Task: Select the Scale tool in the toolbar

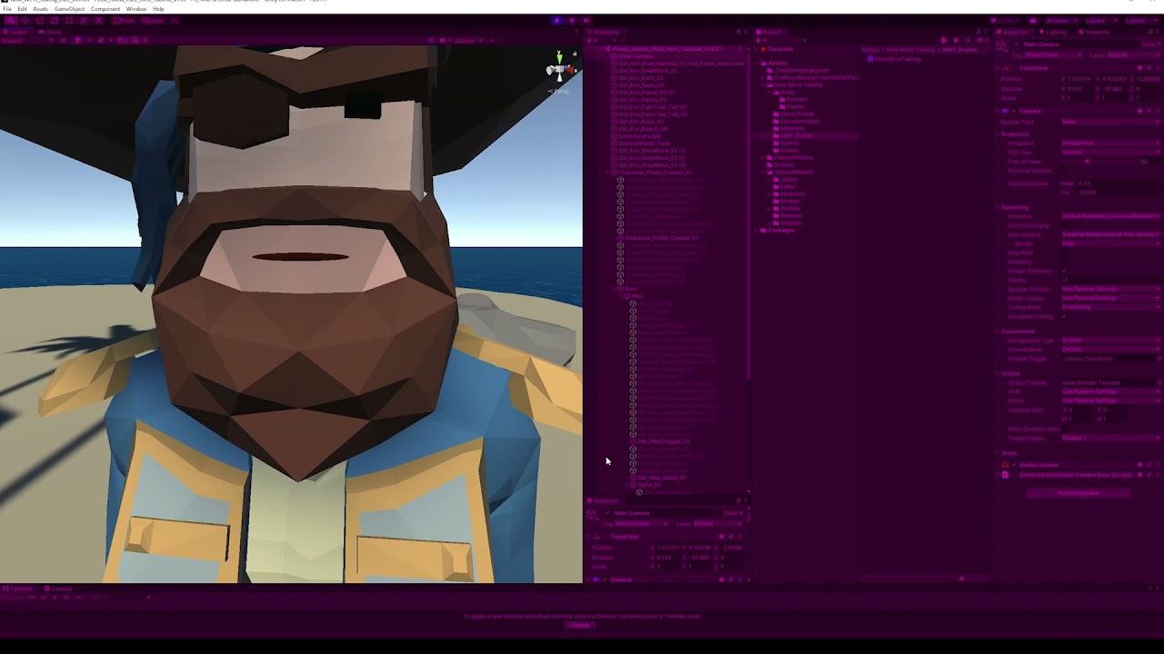Action: click(54, 20)
